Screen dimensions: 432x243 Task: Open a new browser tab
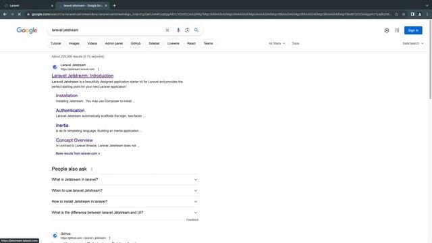tap(114, 5)
